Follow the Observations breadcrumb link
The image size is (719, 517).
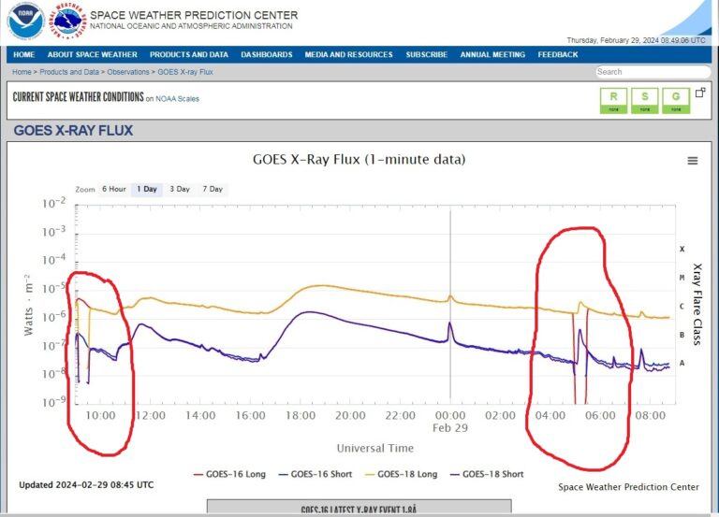point(128,72)
